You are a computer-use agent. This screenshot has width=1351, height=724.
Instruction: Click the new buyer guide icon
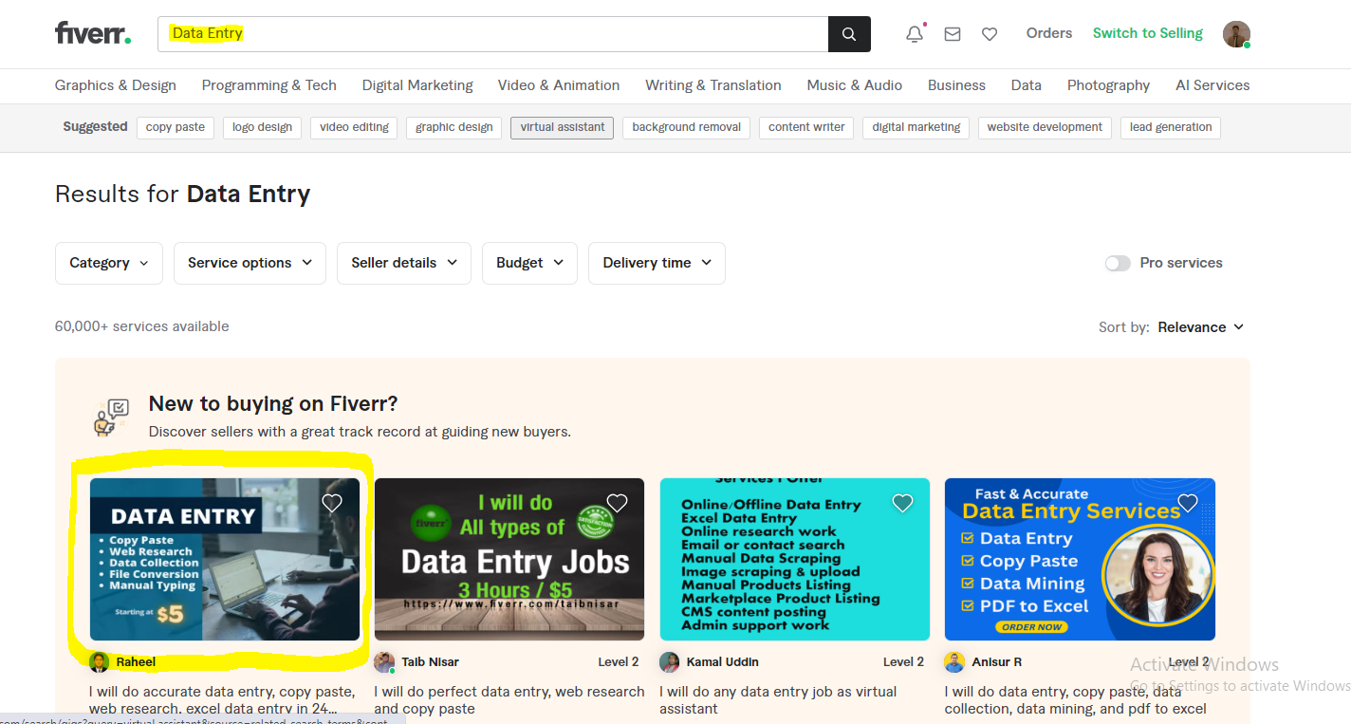(111, 418)
